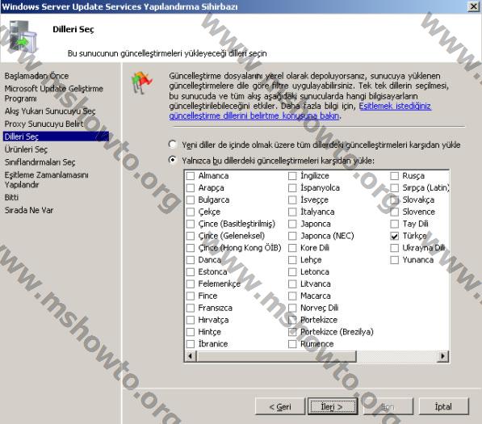The width and height of the screenshot is (482, 424).
Task: Close the wizard window with X
Action: click(x=473, y=6)
